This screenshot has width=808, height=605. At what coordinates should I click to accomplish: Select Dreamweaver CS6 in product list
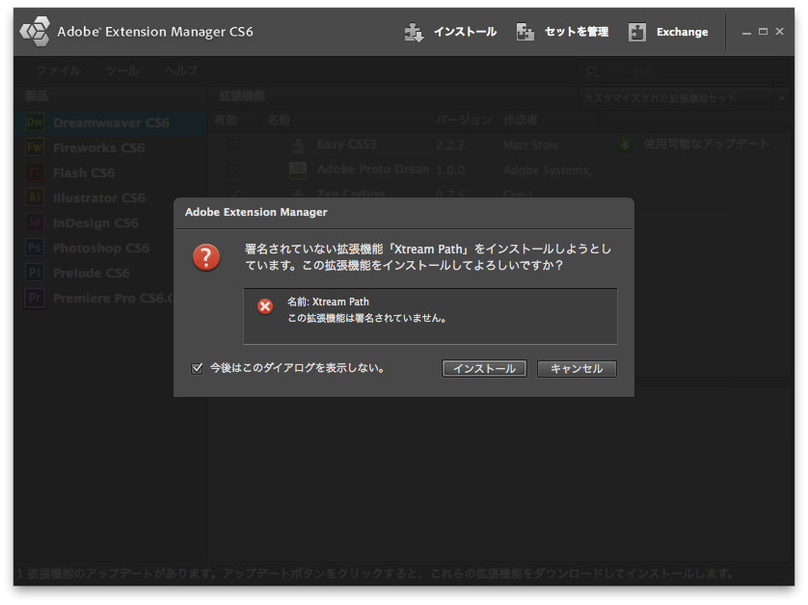coord(110,123)
